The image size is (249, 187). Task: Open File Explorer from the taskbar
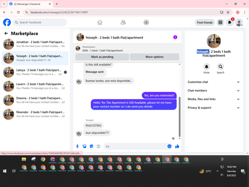[24, 159]
